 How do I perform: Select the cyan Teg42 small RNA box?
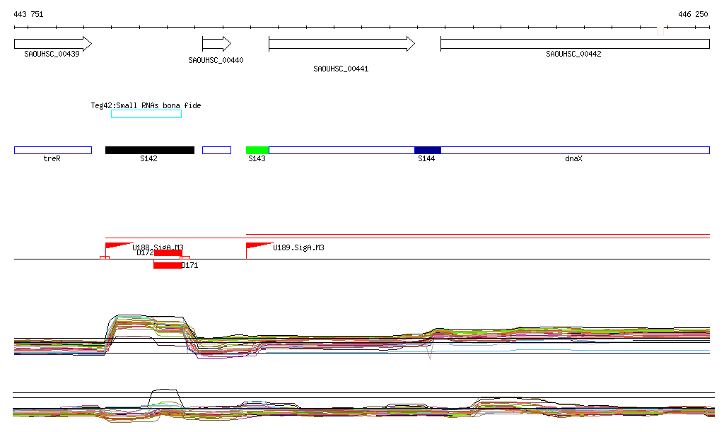[146, 114]
